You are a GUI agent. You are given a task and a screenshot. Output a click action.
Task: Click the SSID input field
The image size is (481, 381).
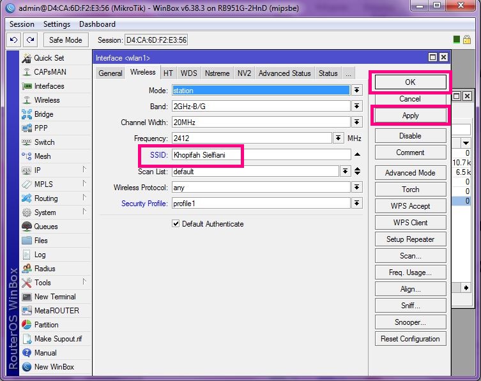coord(261,155)
